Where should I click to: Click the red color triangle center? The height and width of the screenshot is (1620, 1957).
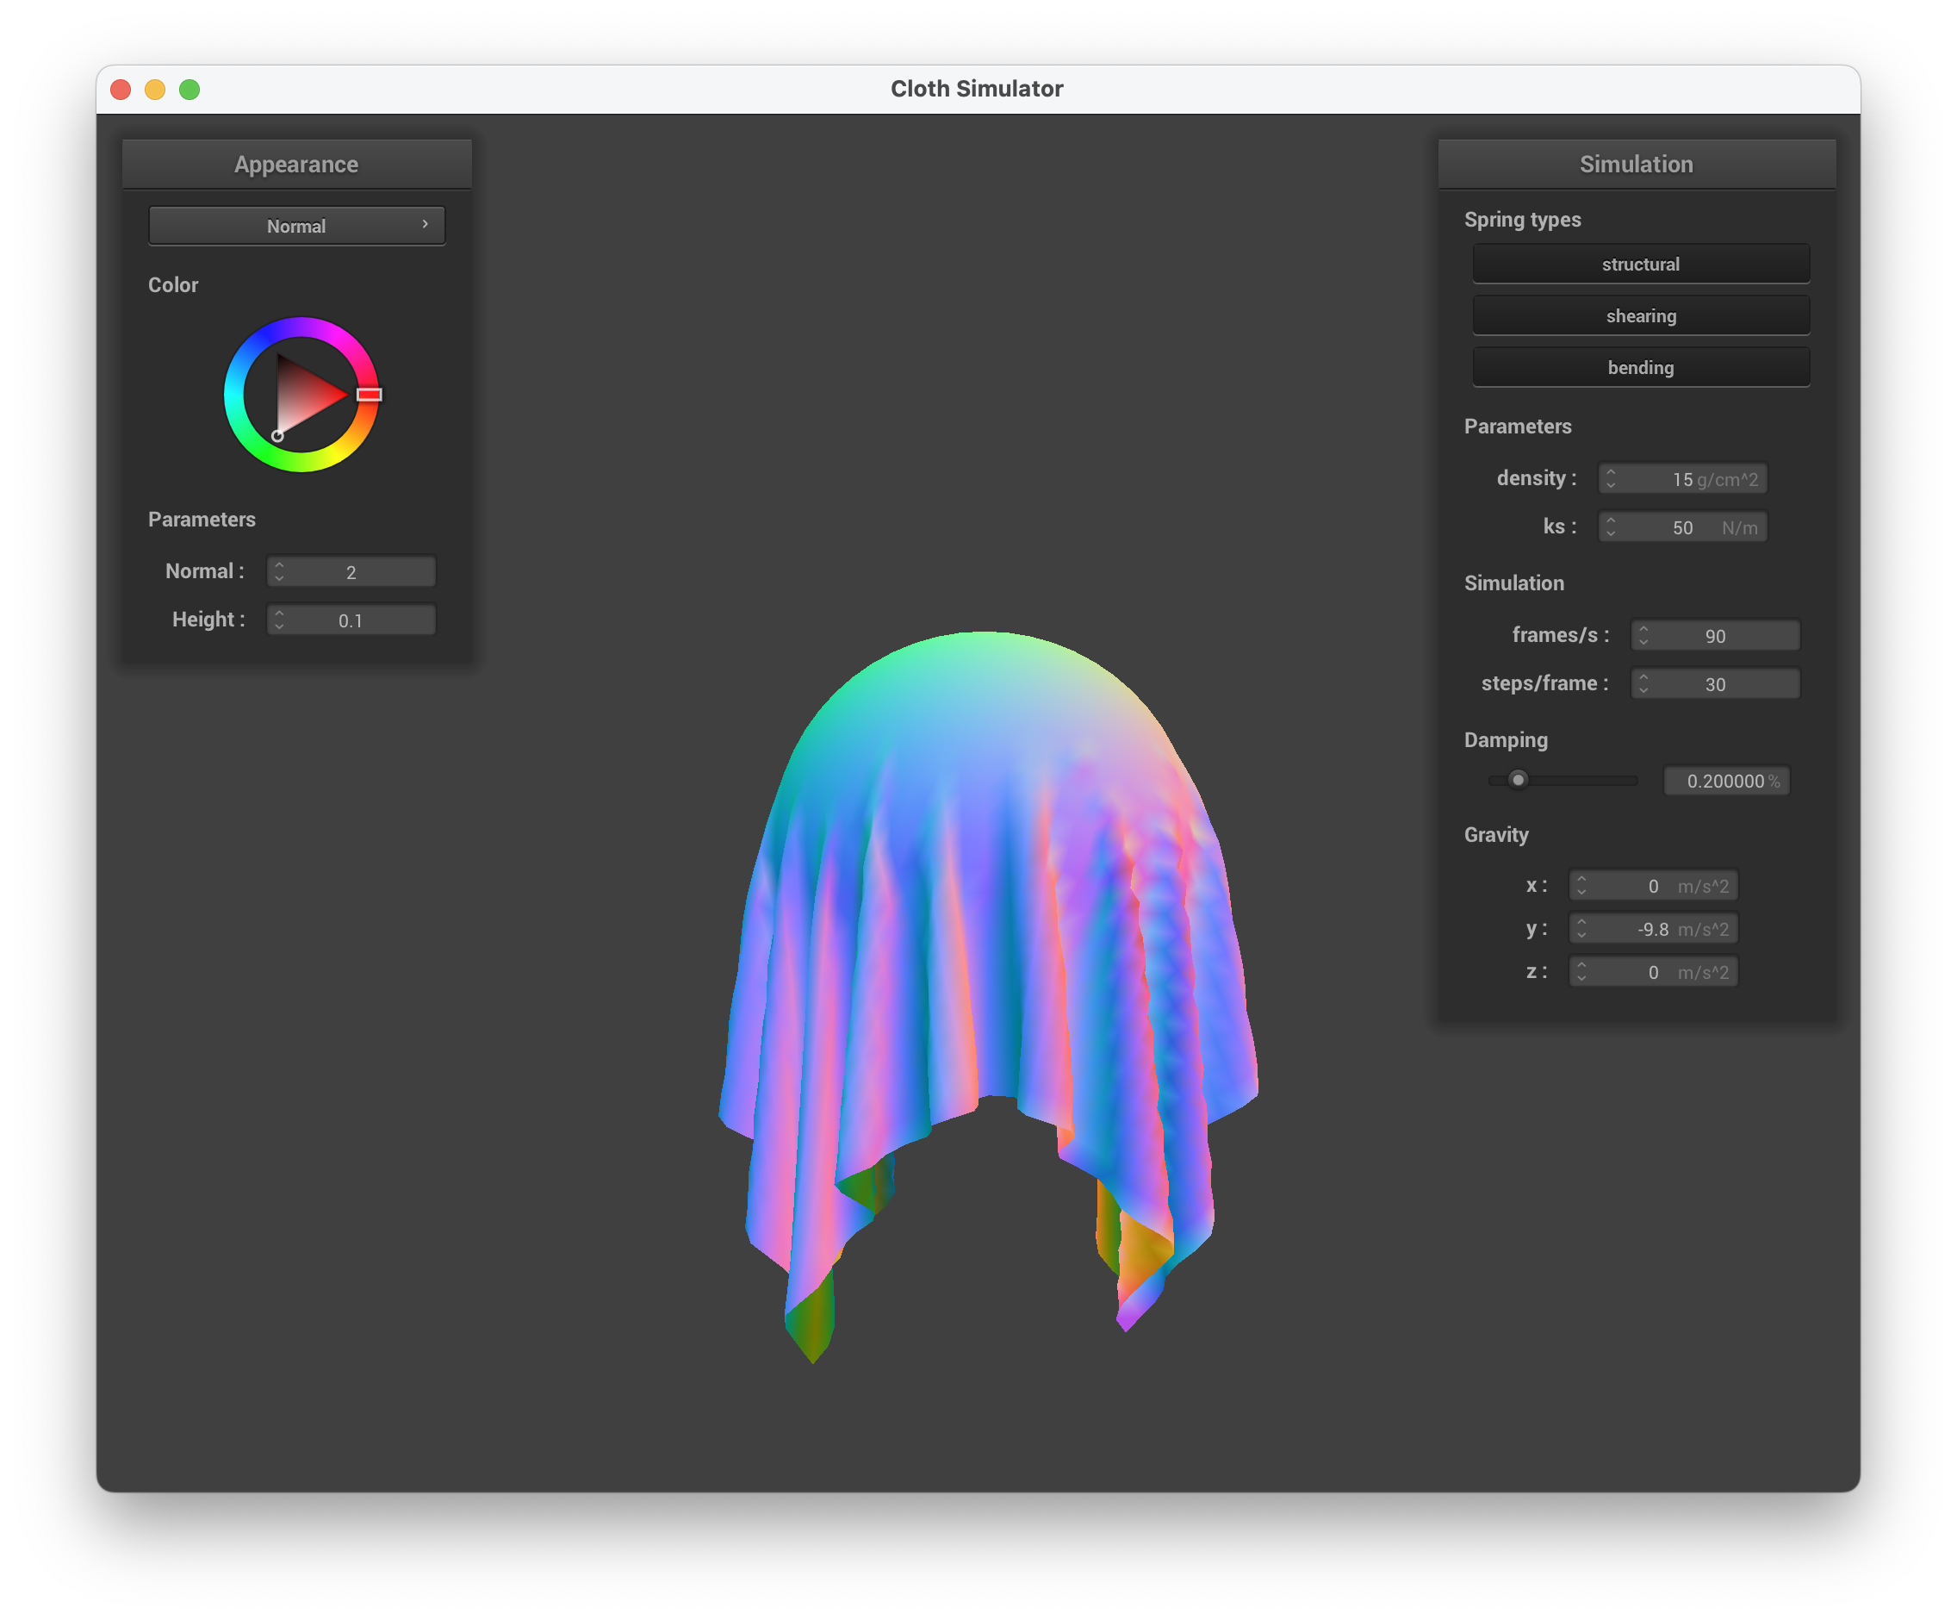(303, 396)
